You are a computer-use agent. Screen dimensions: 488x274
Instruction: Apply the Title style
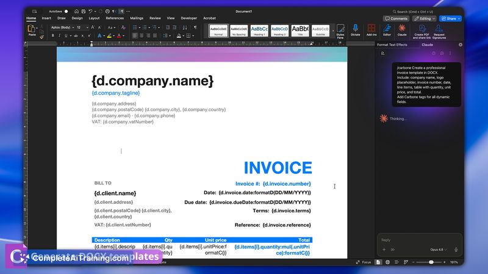[300, 31]
